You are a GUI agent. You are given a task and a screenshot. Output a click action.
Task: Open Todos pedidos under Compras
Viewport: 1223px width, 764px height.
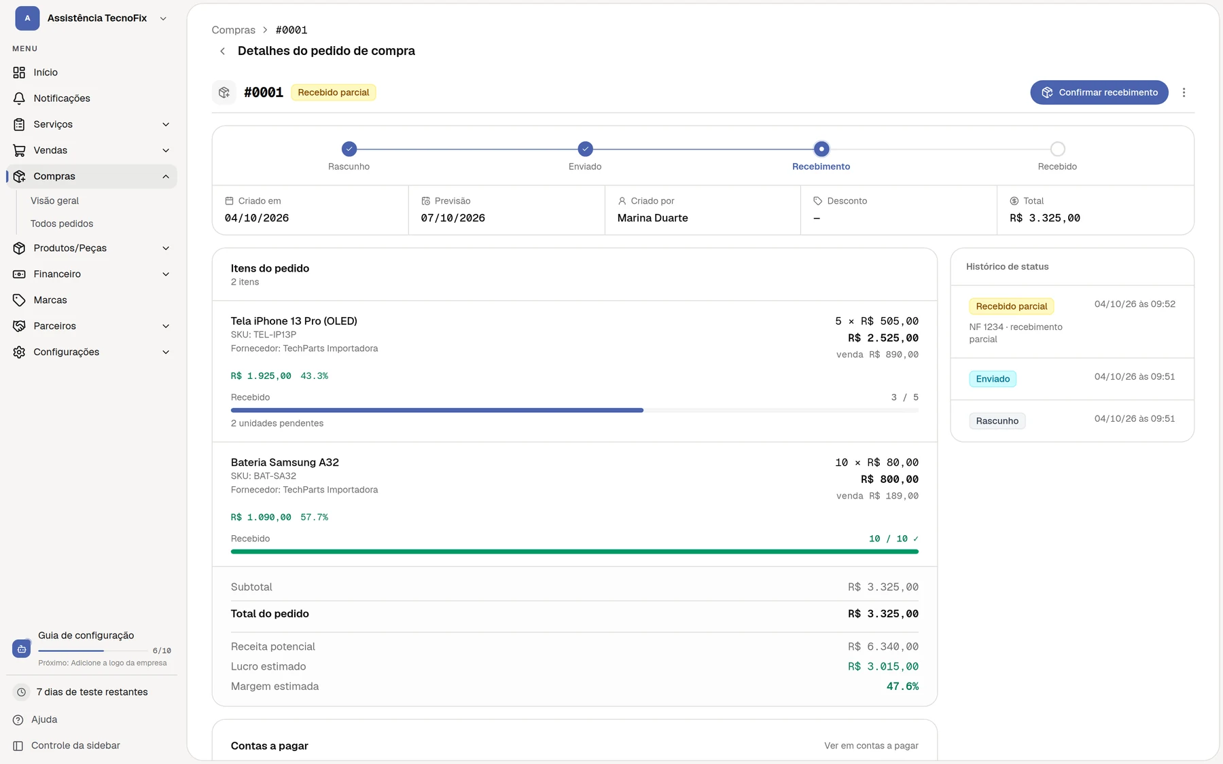[x=62, y=223]
